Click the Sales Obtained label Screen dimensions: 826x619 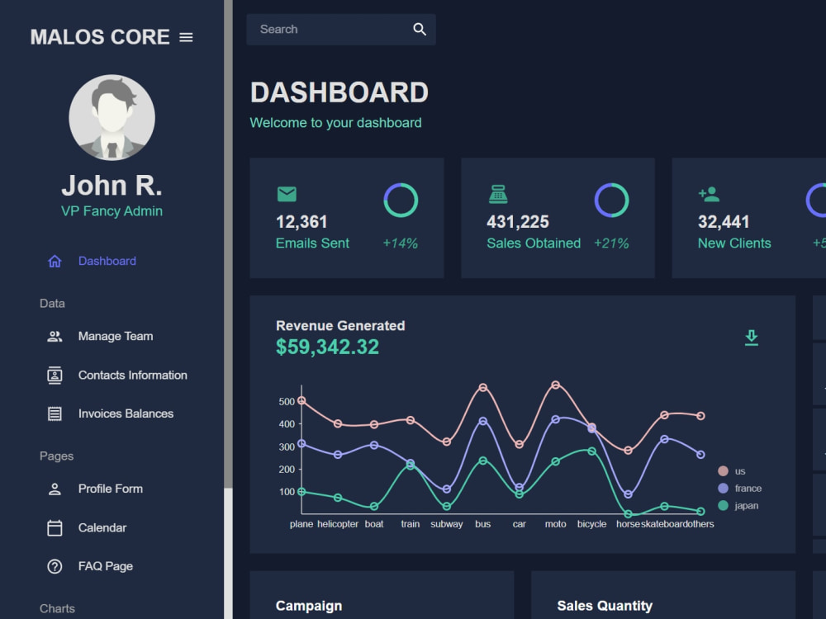coord(534,243)
